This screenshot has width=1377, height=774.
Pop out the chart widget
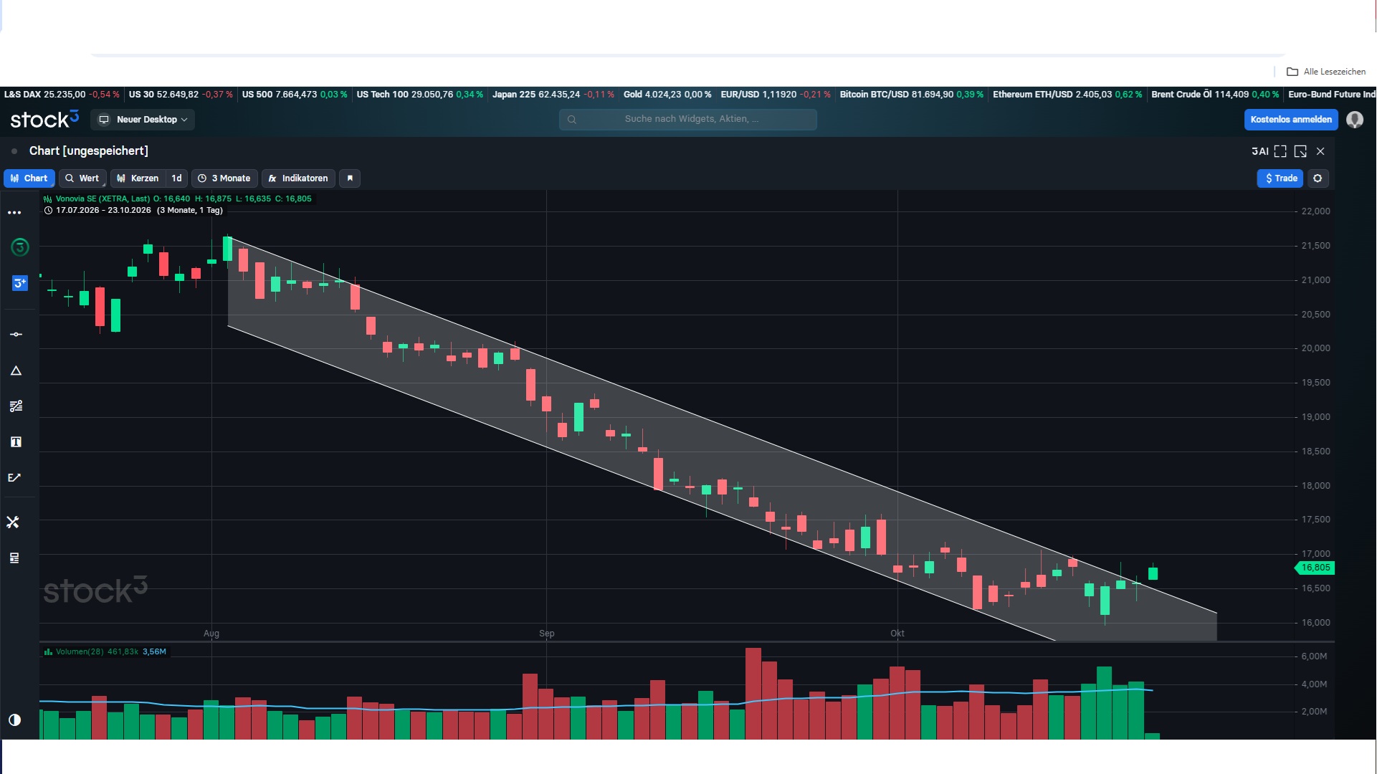(x=1300, y=151)
